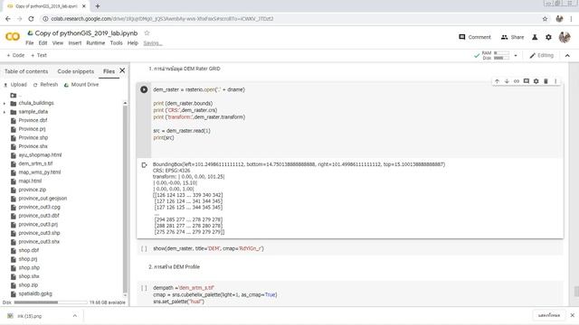This screenshot has width=579, height=325.
Task: Run the dem_raster code cell
Action: coord(144,89)
